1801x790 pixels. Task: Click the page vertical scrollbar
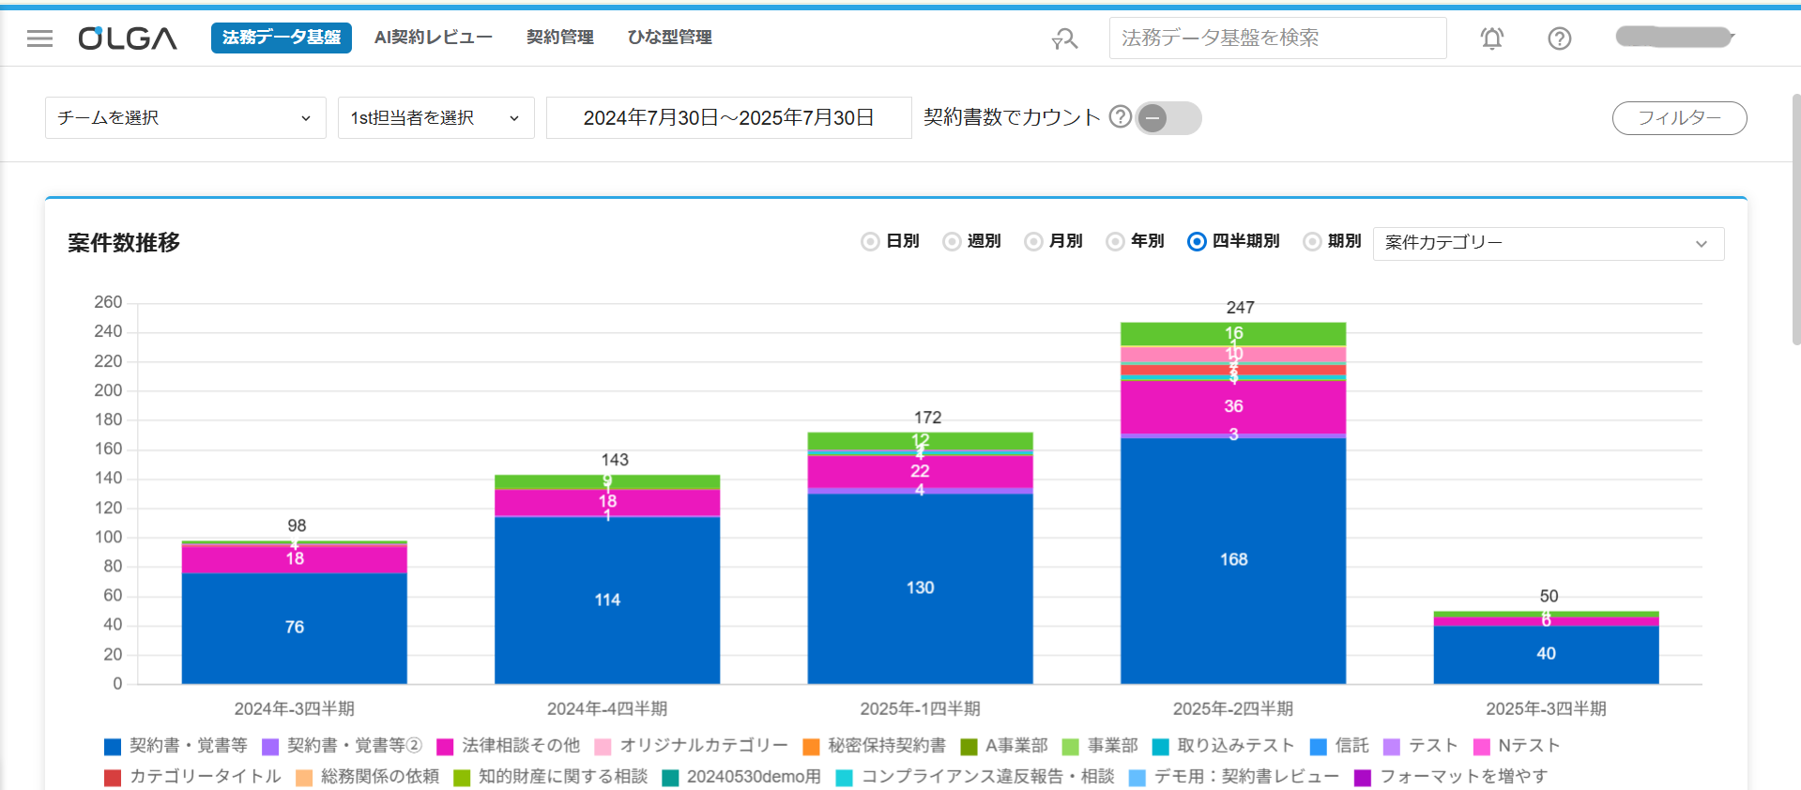pyautogui.click(x=1795, y=220)
